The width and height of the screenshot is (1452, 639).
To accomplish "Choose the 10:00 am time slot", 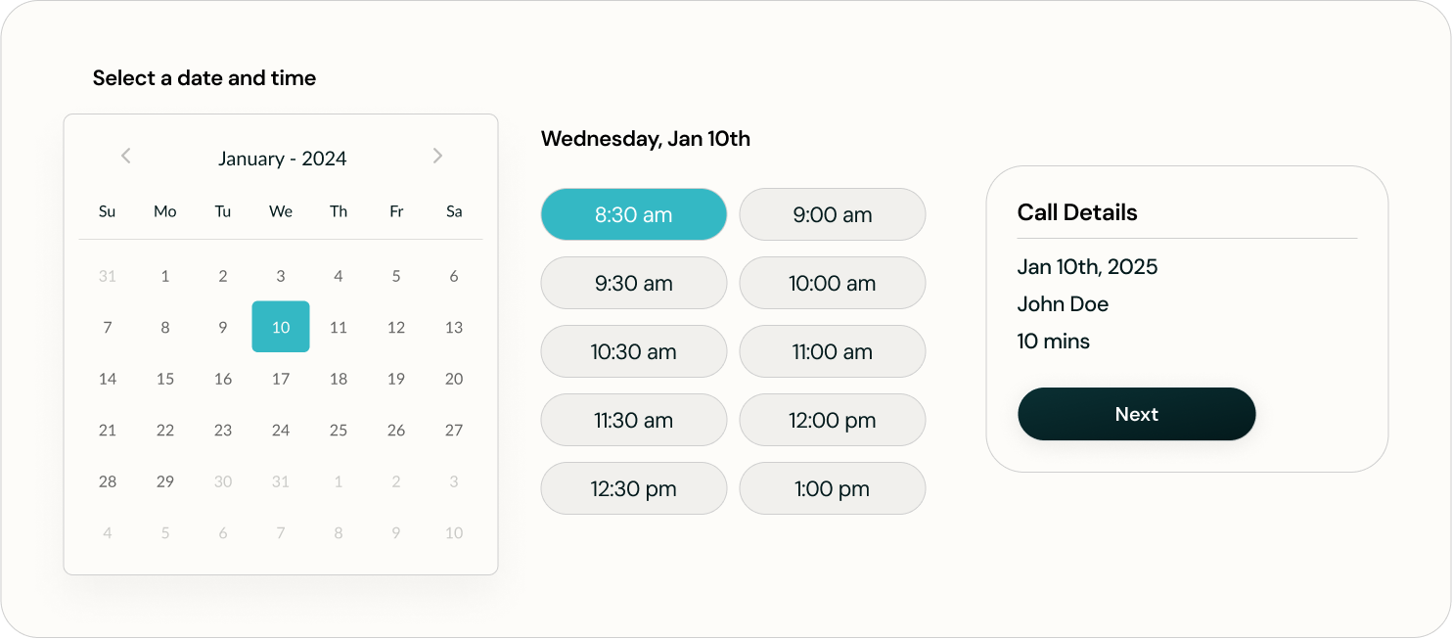I will [x=833, y=283].
